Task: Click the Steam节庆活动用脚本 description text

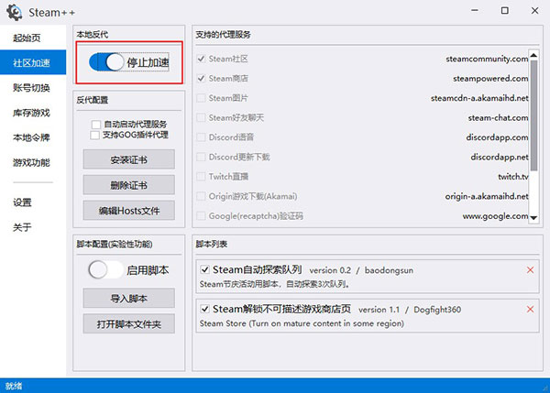Action: point(274,284)
